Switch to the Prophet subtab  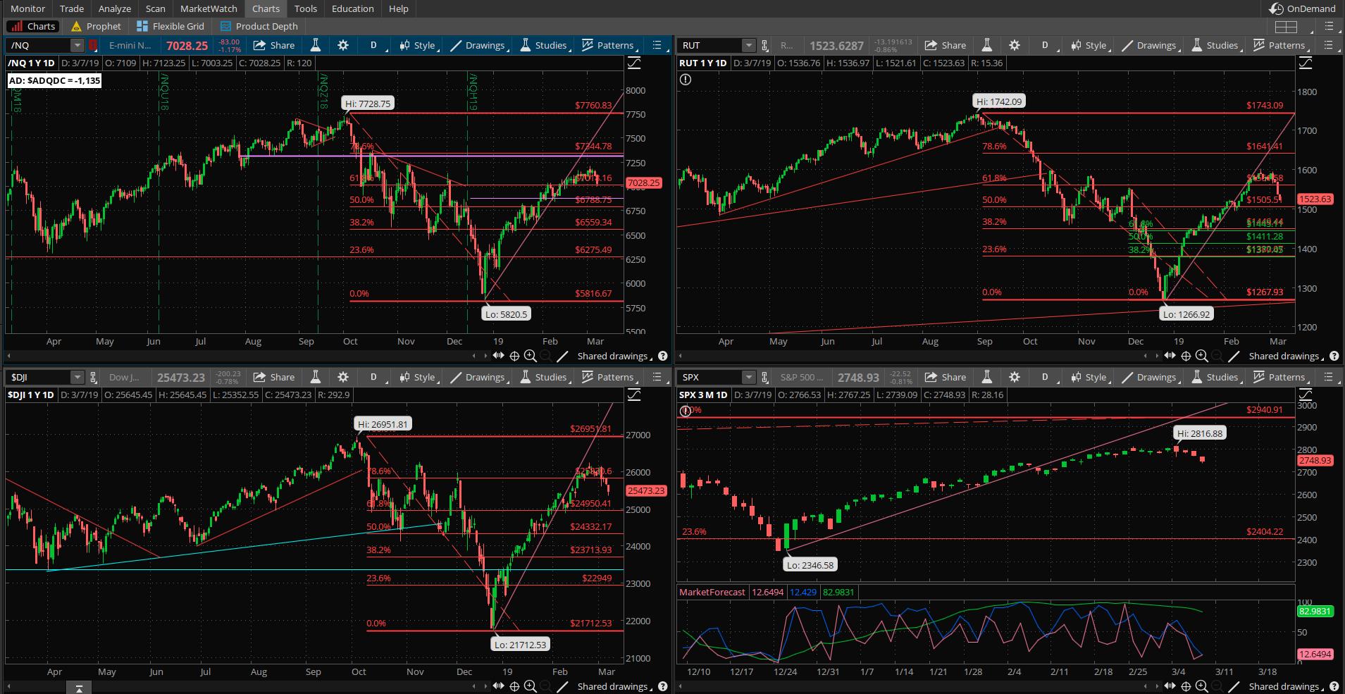[x=97, y=26]
